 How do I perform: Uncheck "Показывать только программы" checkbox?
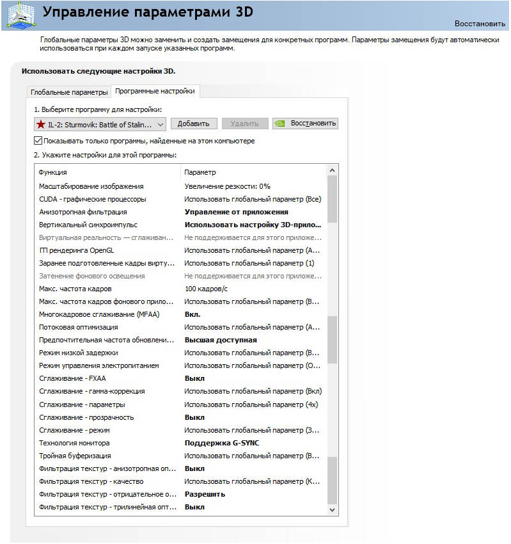[x=38, y=141]
